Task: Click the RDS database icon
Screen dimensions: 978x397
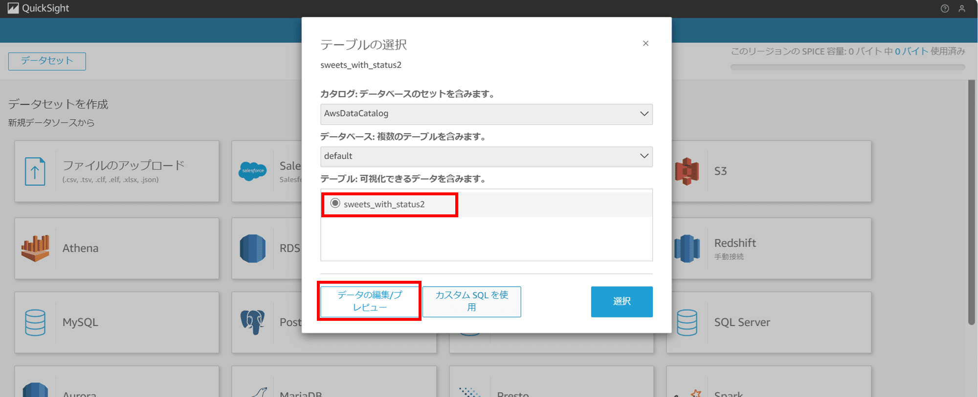Action: tap(252, 249)
